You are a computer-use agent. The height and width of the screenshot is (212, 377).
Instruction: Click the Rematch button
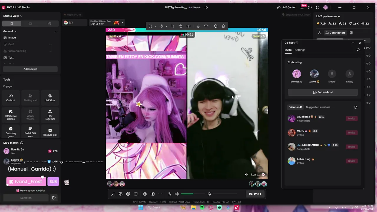26,198
